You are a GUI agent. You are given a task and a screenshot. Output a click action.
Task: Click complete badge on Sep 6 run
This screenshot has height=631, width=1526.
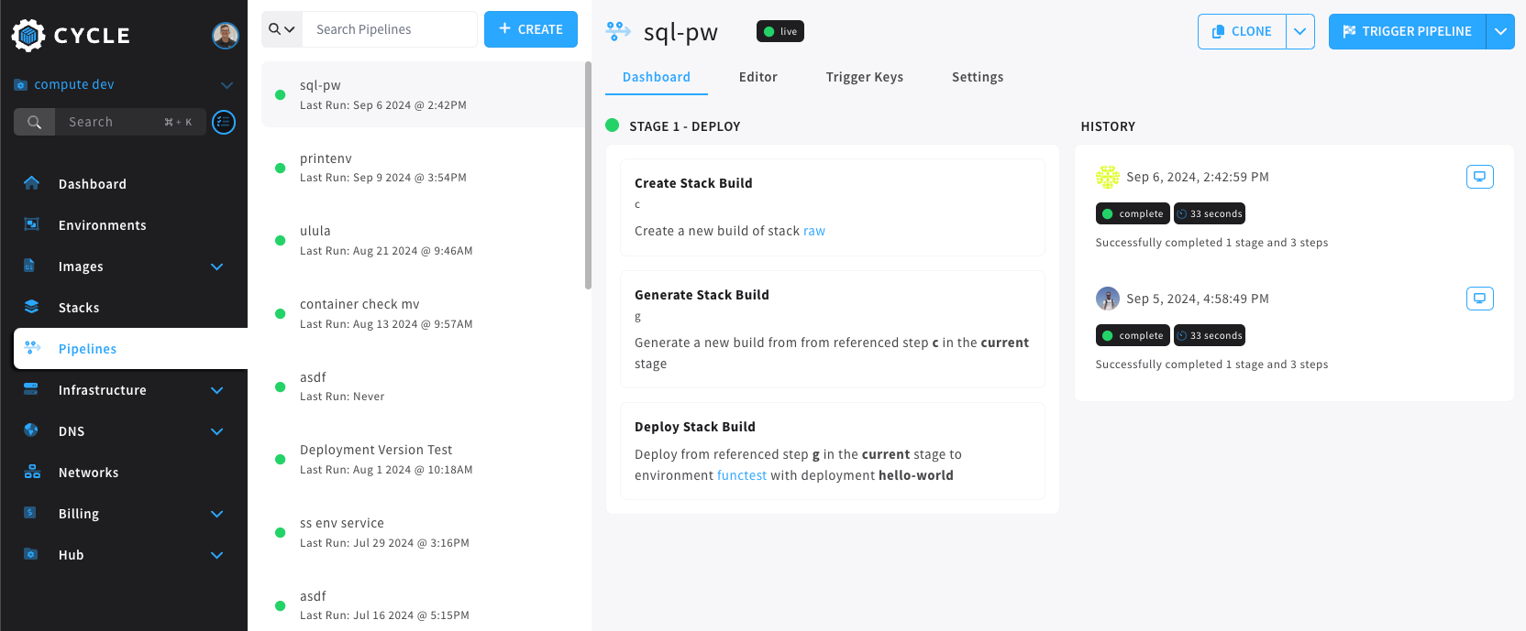1133,213
